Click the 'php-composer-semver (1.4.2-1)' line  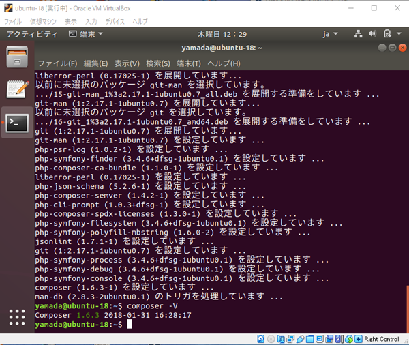coord(149,195)
